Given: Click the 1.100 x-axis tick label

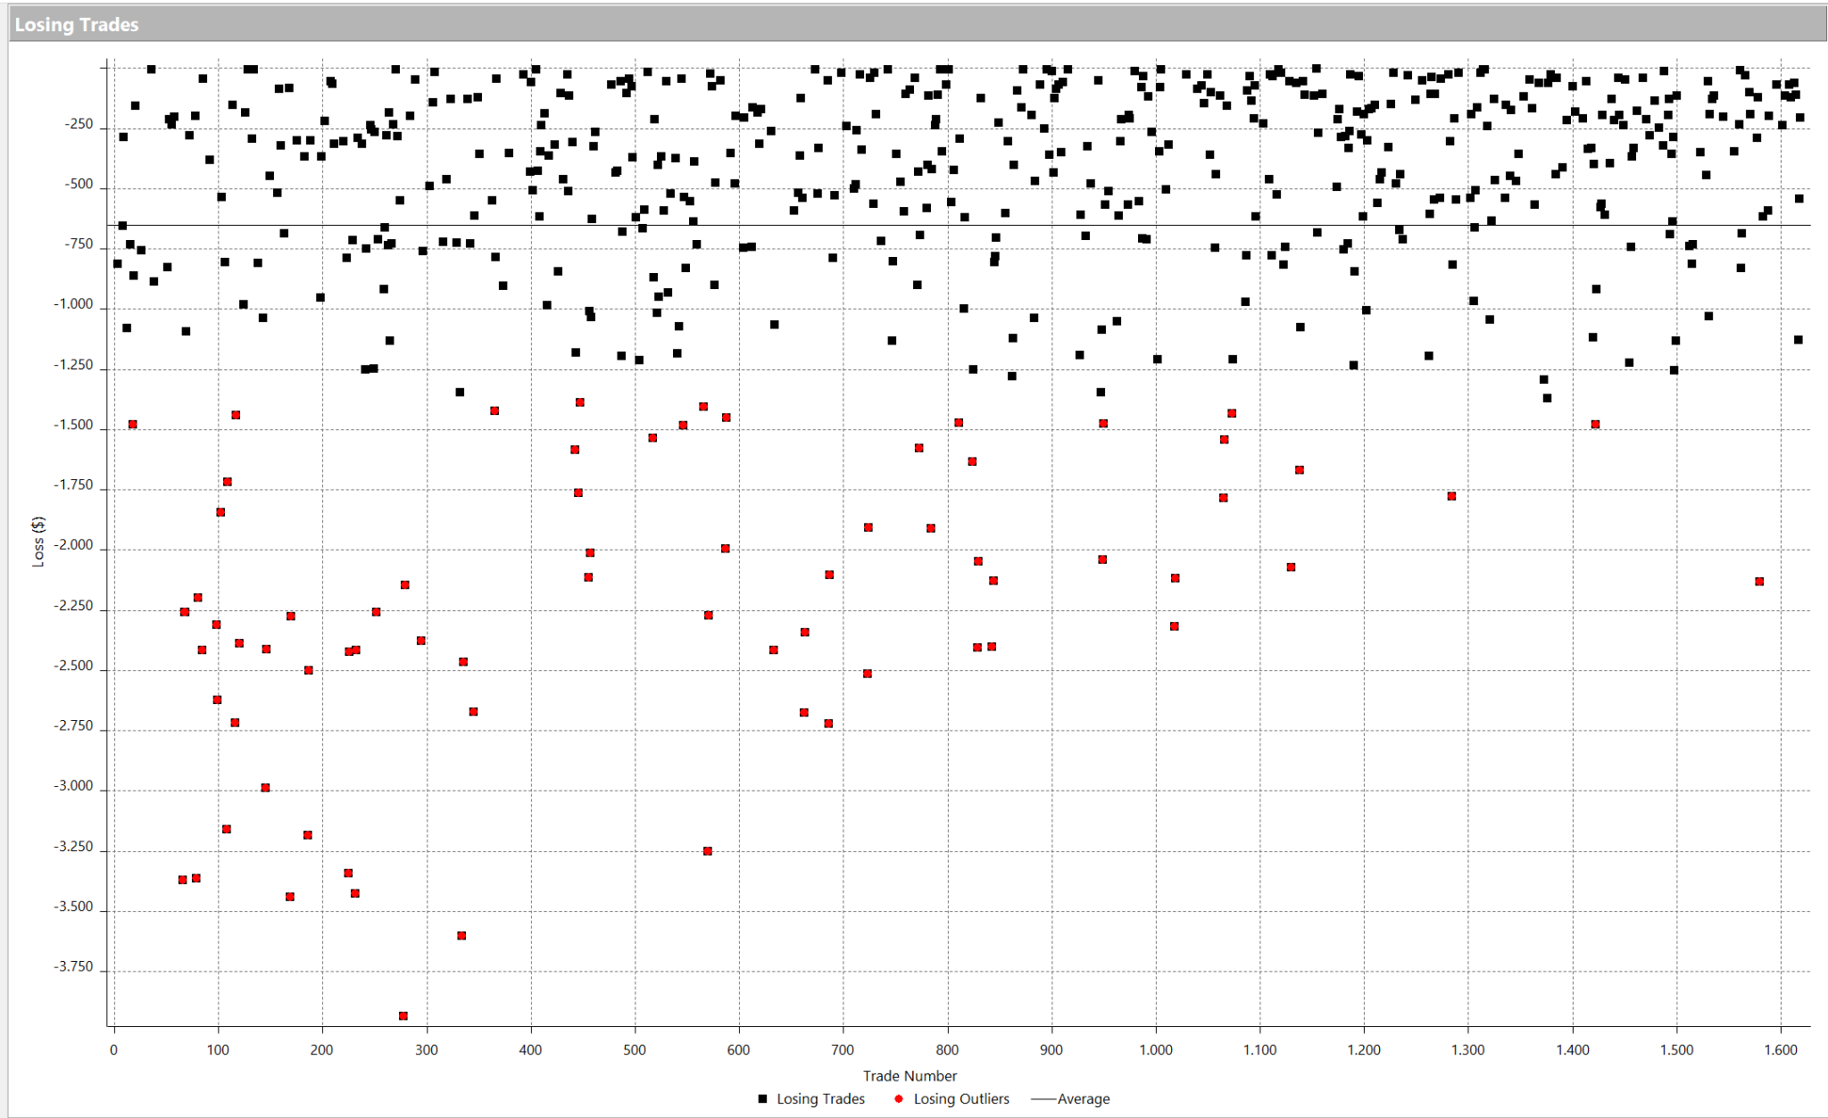Looking at the screenshot, I should coord(1260,1050).
